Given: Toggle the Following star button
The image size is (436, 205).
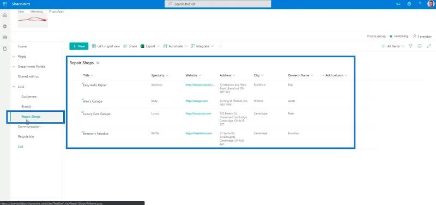Looking at the screenshot, I should [x=398, y=36].
